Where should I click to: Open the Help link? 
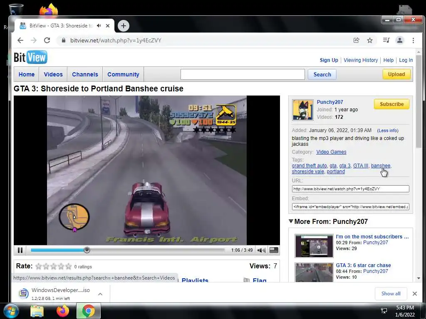[389, 60]
